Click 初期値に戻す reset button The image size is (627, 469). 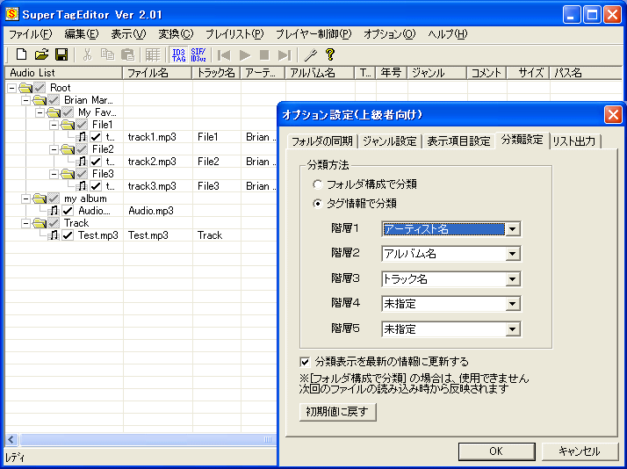(337, 412)
